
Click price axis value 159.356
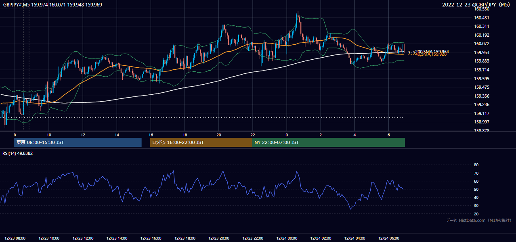click(481, 96)
